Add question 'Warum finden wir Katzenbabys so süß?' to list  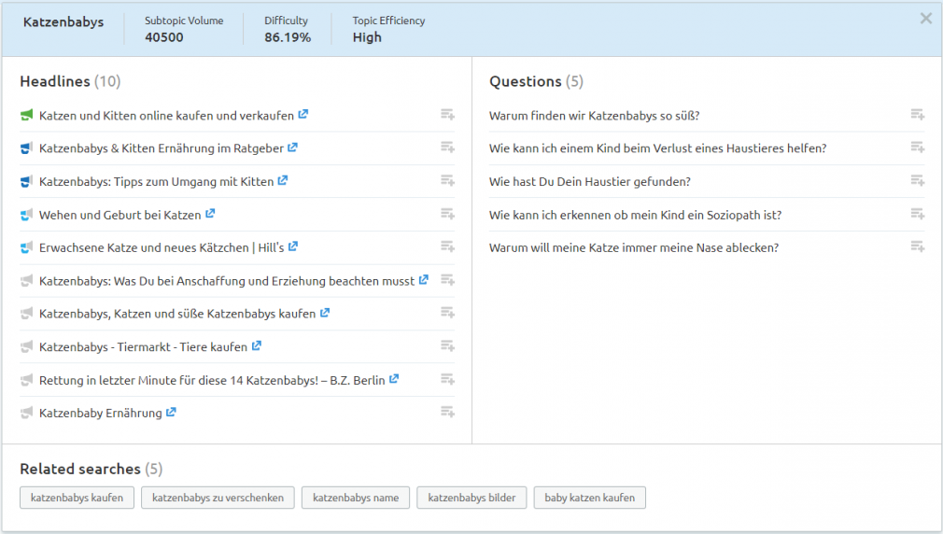point(917,114)
